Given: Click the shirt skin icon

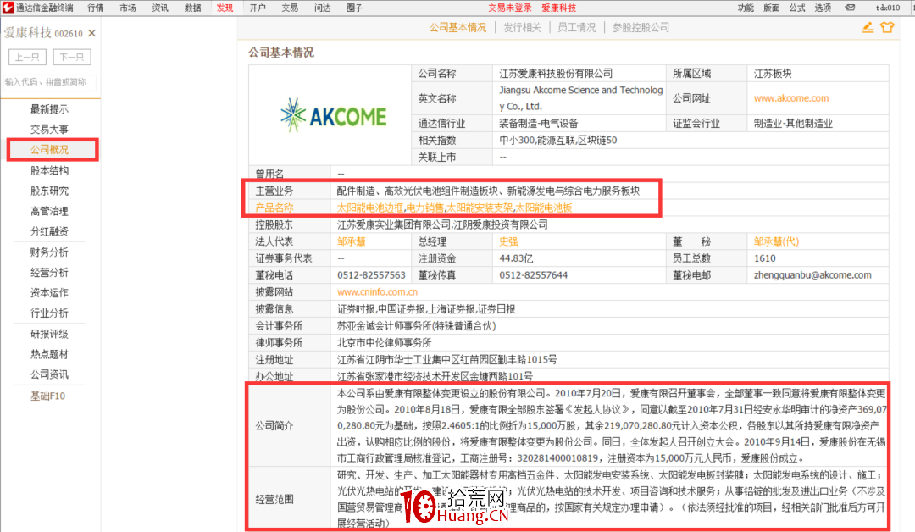Looking at the screenshot, I should click(887, 27).
